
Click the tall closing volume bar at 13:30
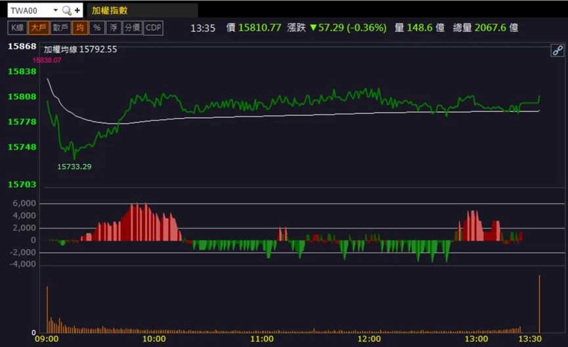tap(539, 304)
